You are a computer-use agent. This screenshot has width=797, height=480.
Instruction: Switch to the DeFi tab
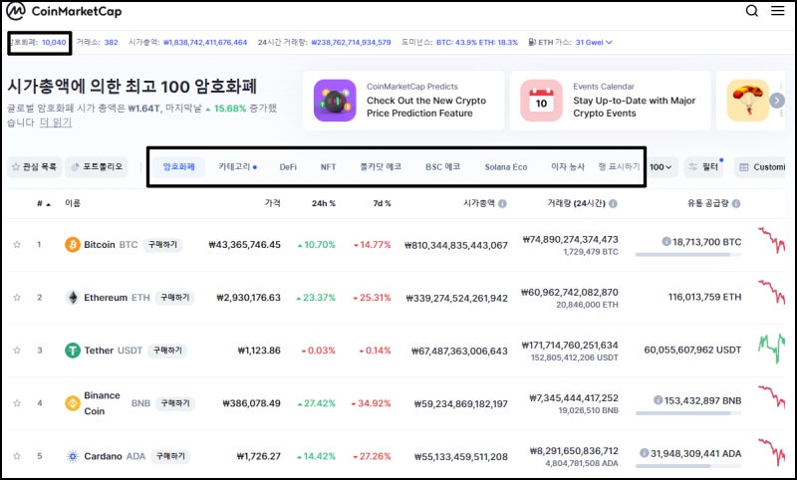(288, 166)
